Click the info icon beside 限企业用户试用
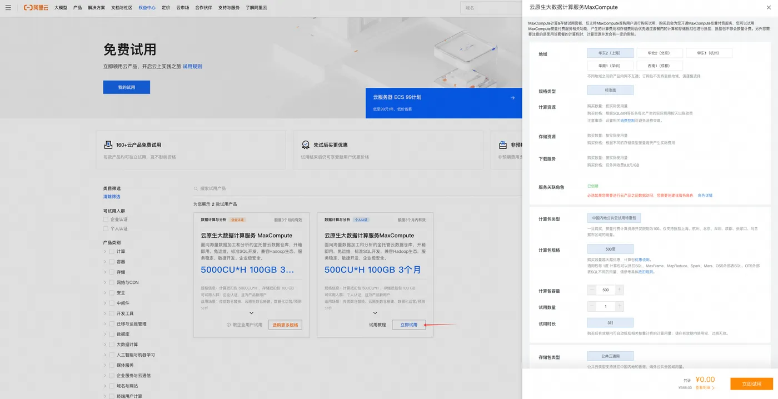Screen dimensions: 778x399 click(228, 325)
